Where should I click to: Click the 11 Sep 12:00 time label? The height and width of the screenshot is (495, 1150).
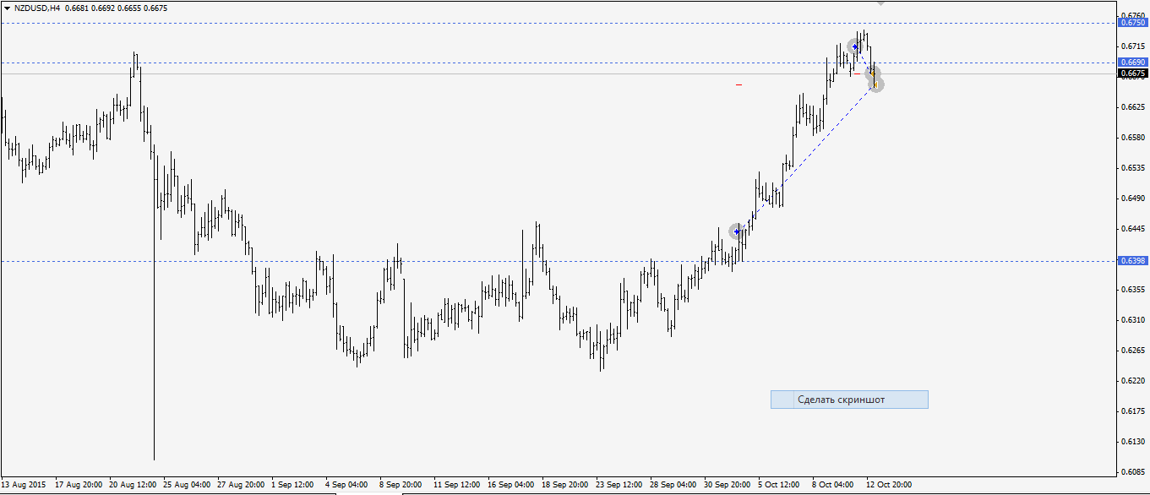click(x=457, y=485)
